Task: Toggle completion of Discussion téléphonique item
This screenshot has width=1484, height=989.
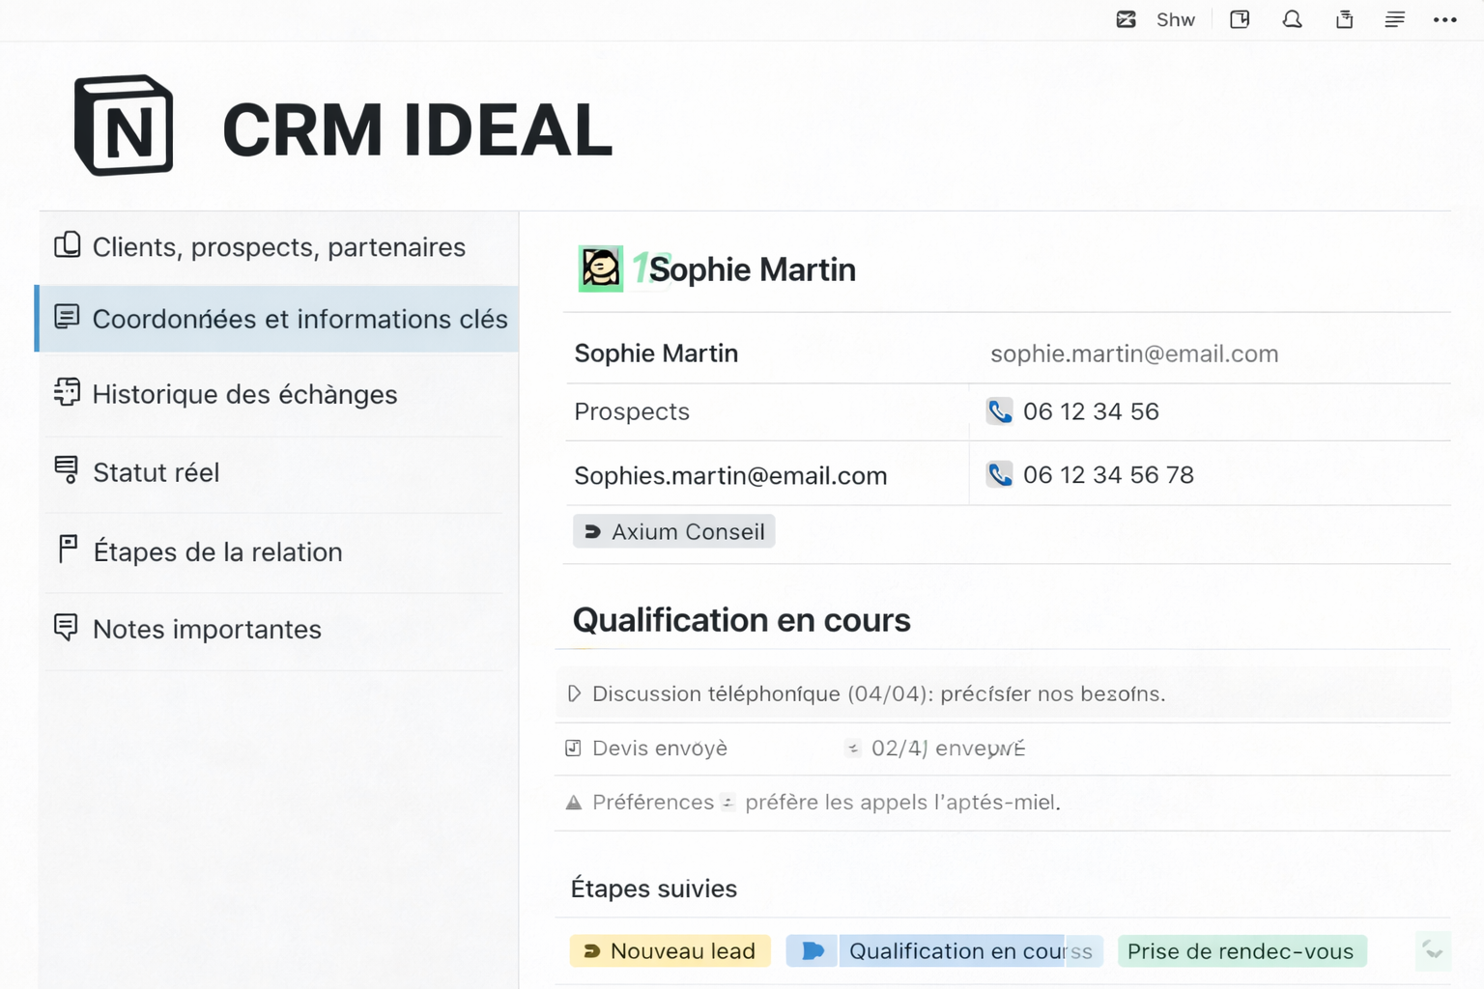Action: pyautogui.click(x=574, y=693)
